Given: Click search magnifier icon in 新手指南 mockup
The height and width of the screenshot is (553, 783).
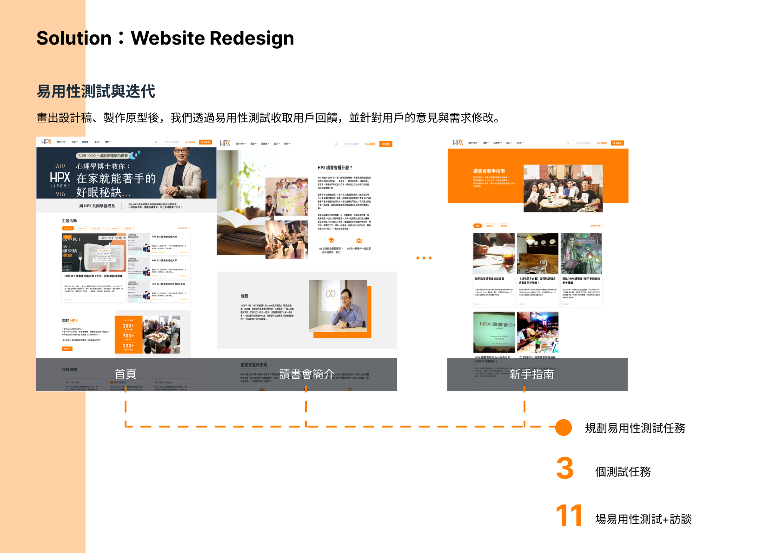Looking at the screenshot, I should click(x=568, y=143).
